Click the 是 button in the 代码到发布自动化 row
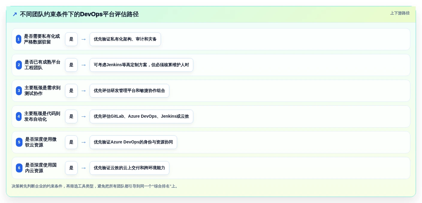The height and width of the screenshot is (203, 422). [71, 116]
